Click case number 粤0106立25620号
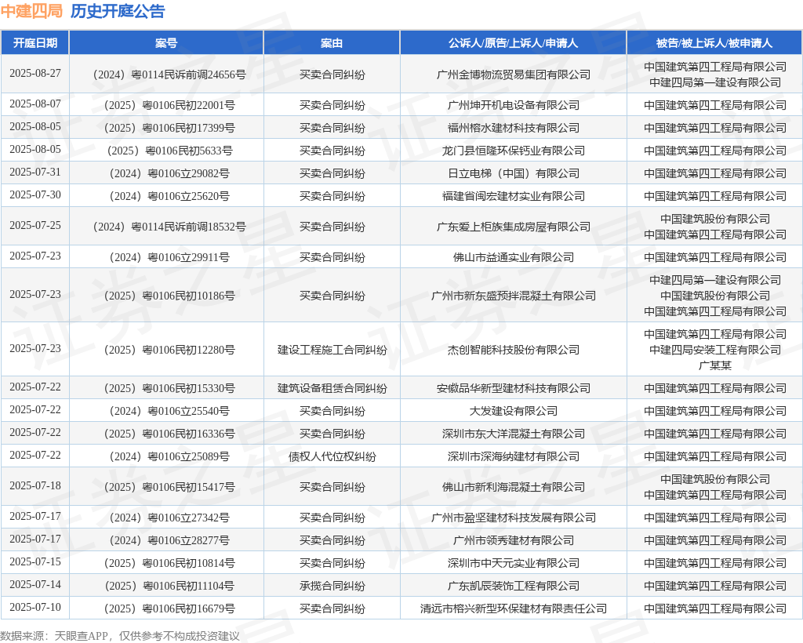The height and width of the screenshot is (643, 803). click(x=169, y=196)
